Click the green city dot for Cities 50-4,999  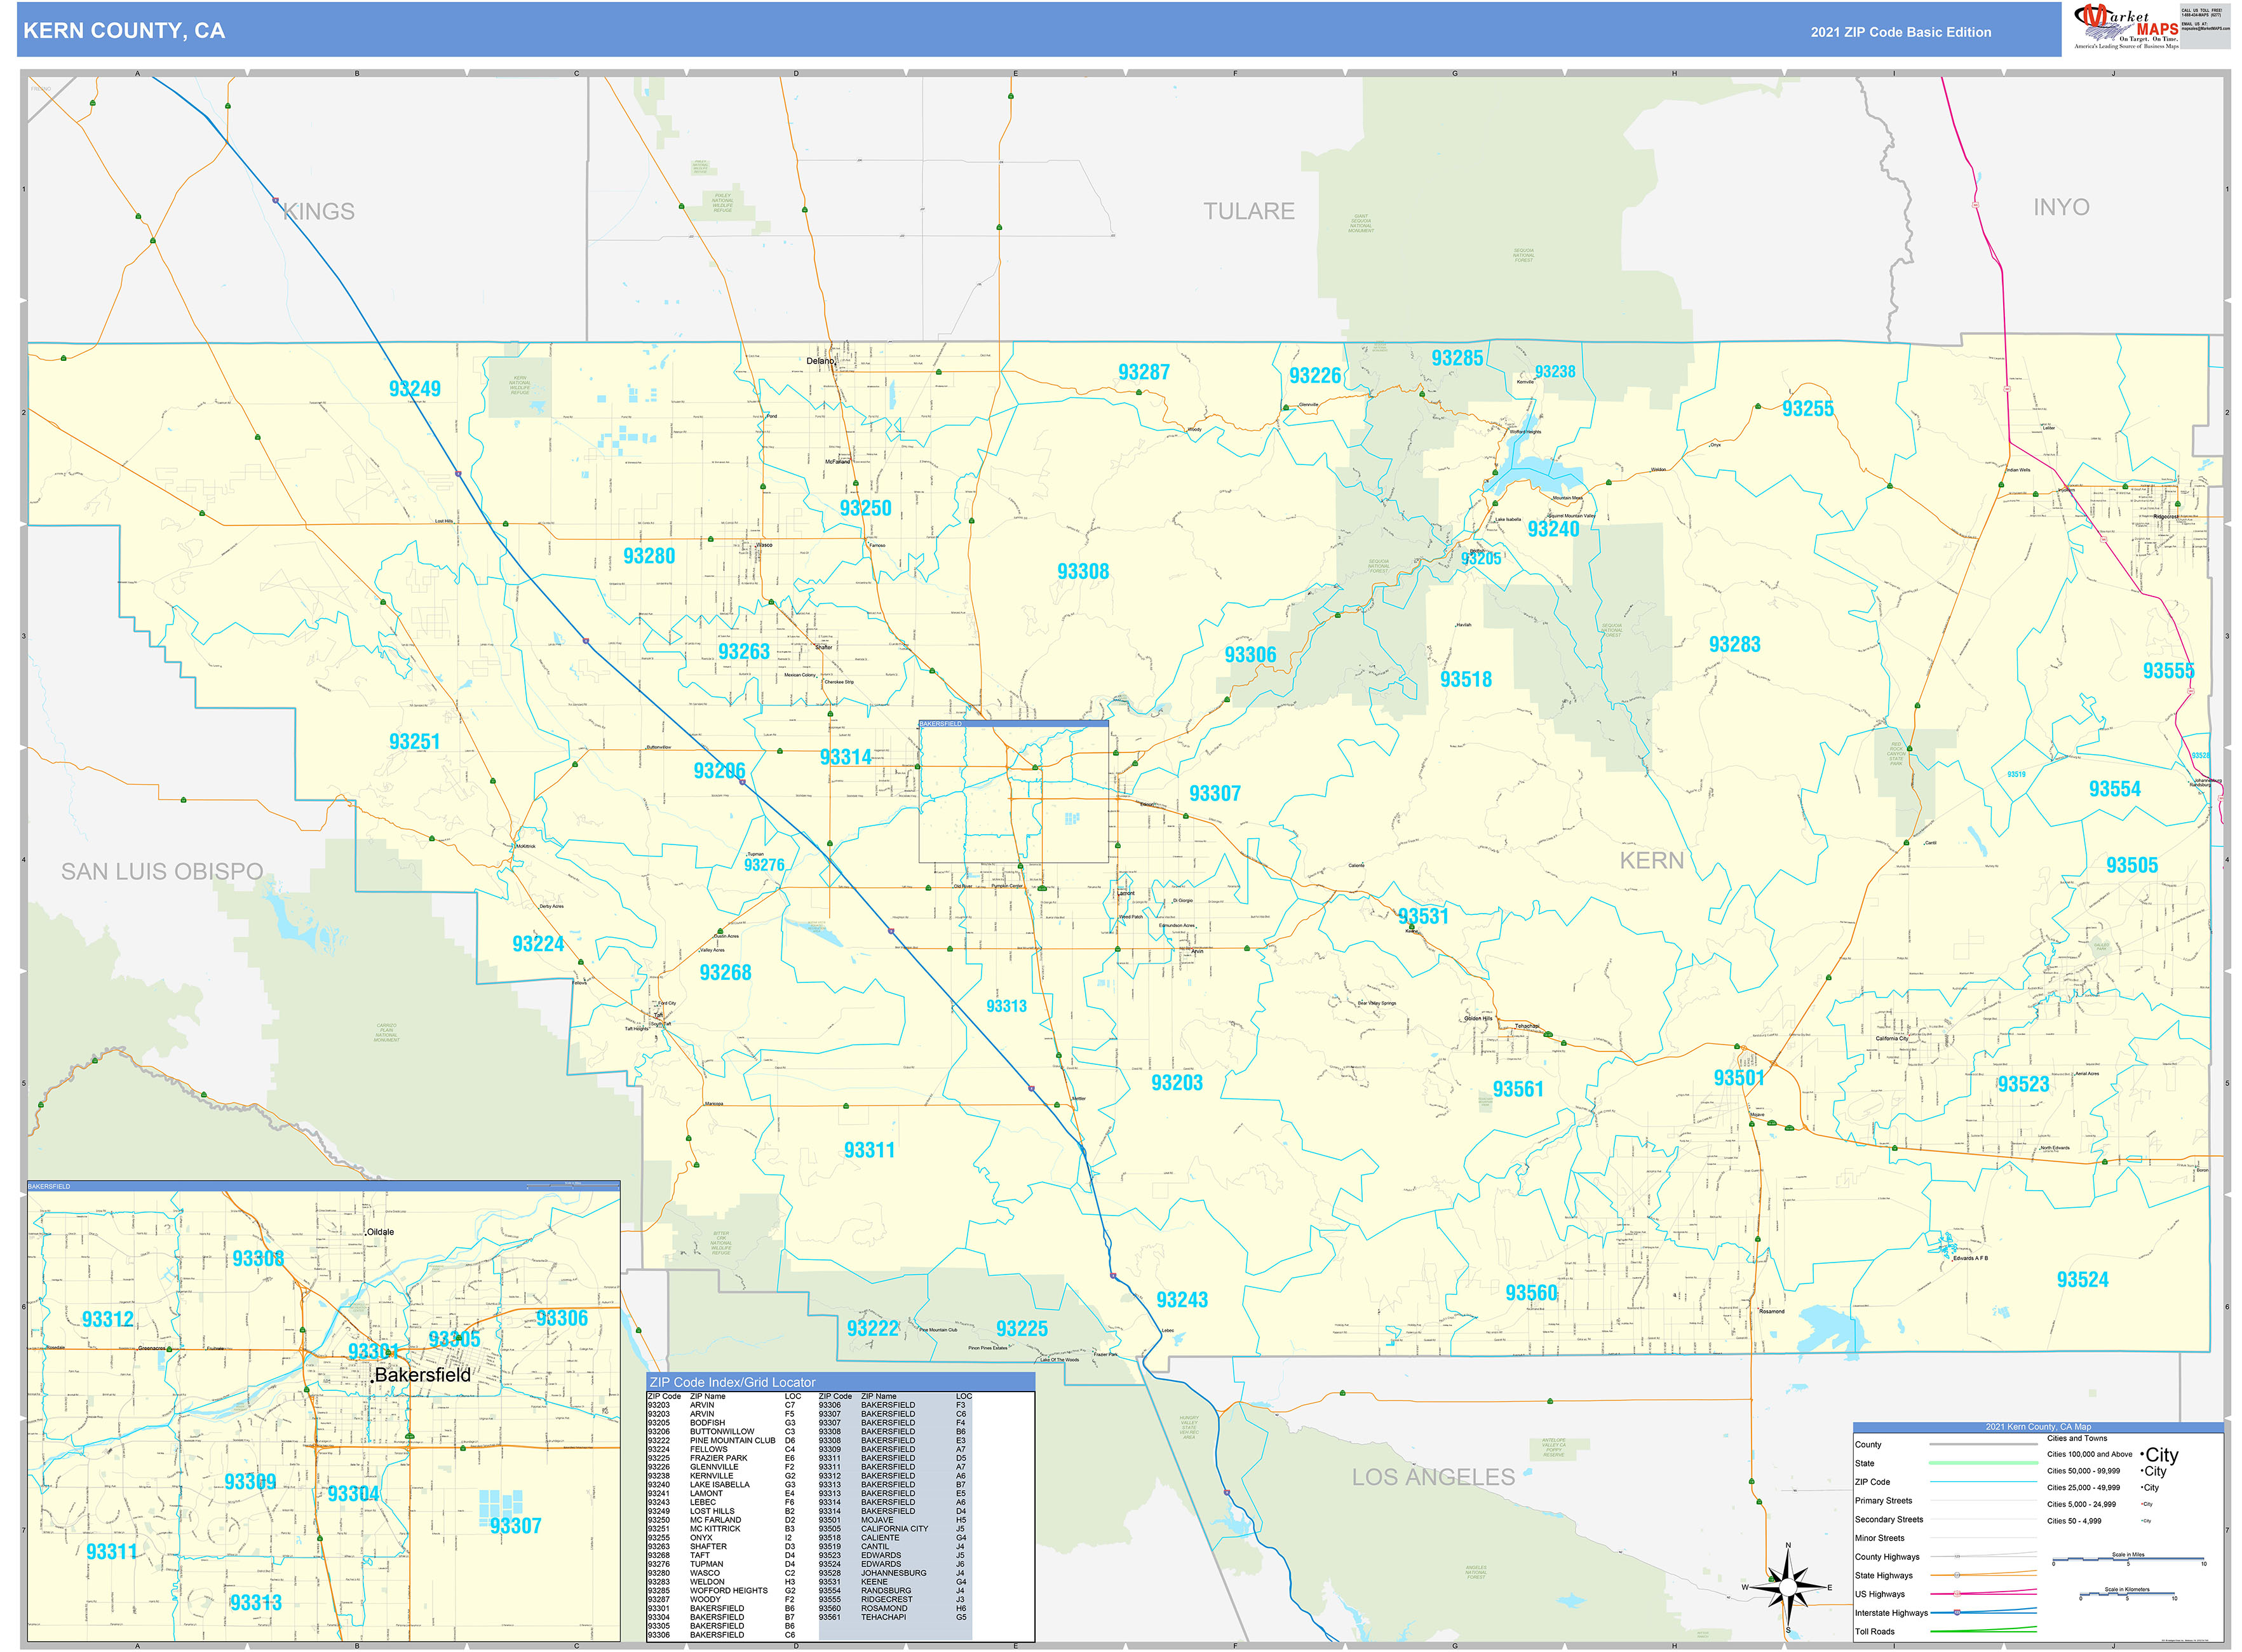[2141, 1521]
